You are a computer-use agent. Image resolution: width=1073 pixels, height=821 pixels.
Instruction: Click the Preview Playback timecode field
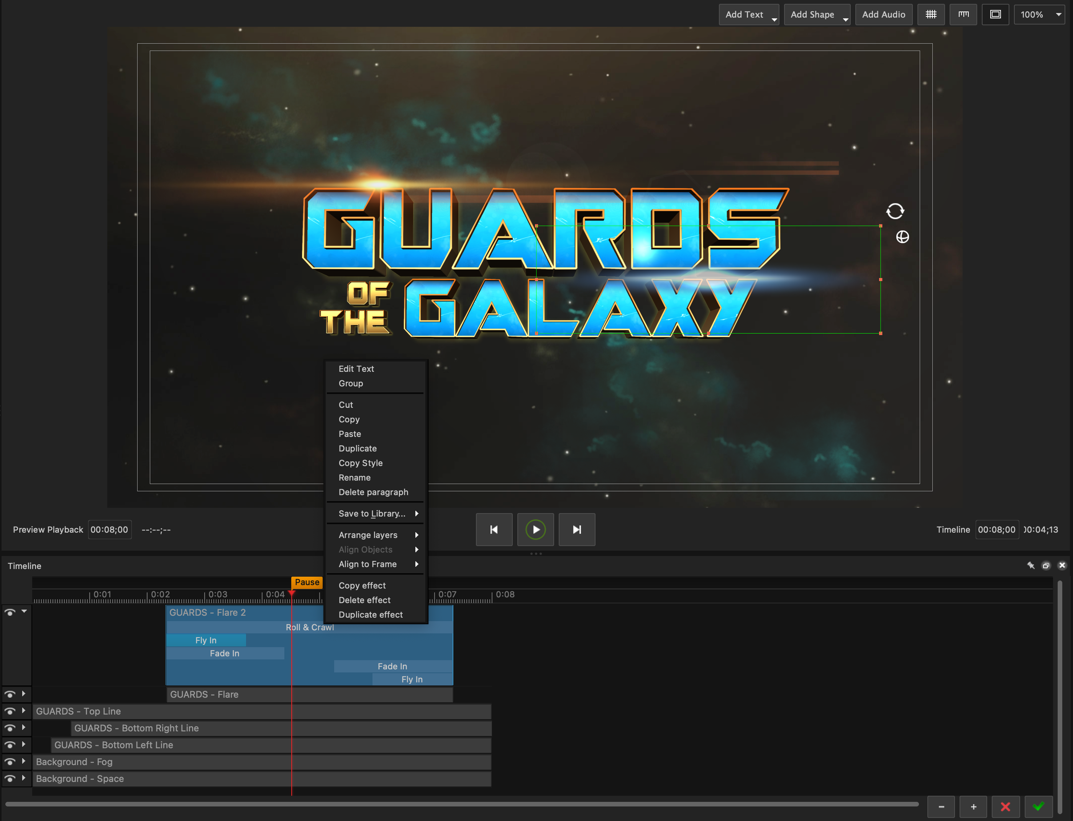(110, 530)
